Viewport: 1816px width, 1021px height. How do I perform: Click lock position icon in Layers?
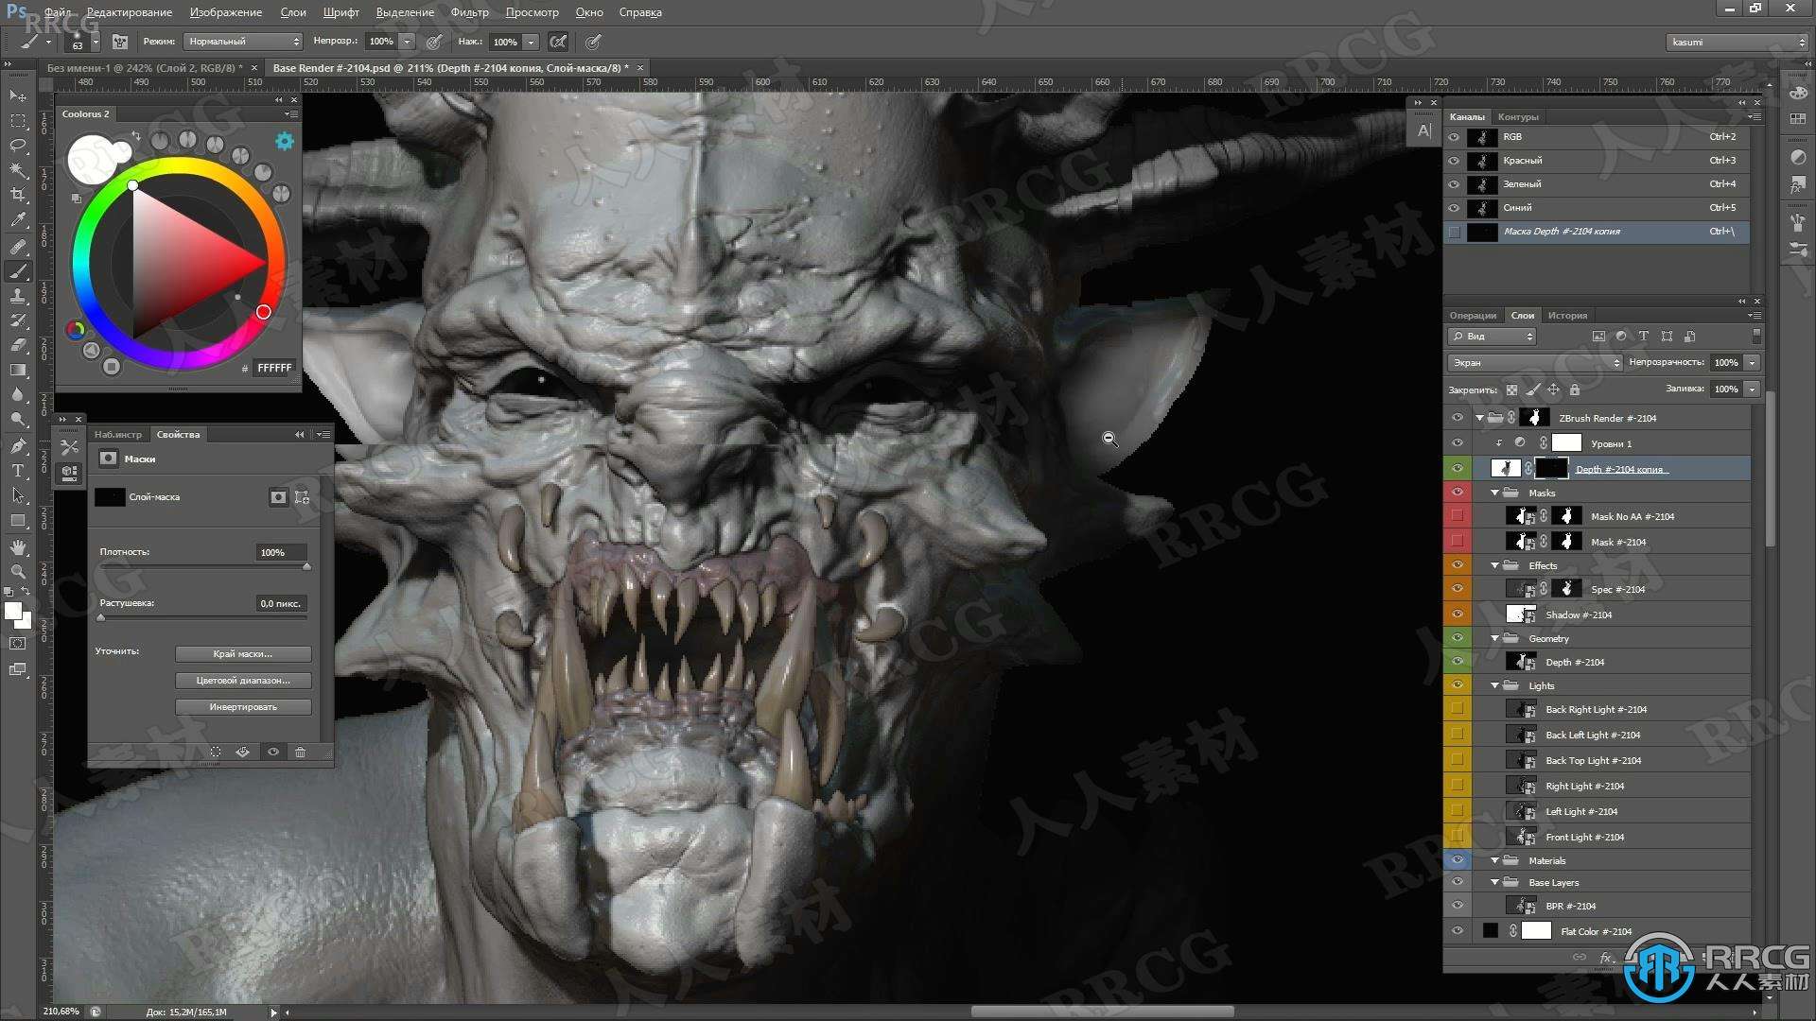click(x=1553, y=389)
